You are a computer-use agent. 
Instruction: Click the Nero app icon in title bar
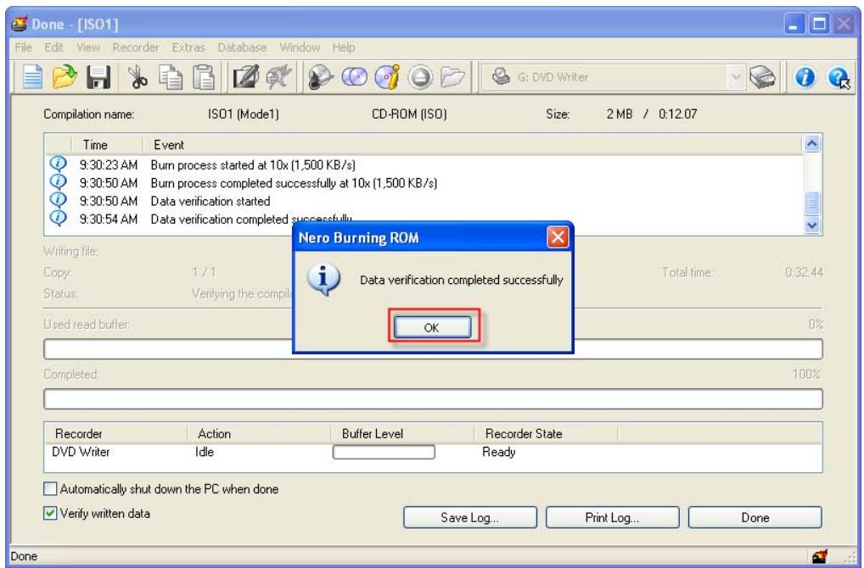20,25
